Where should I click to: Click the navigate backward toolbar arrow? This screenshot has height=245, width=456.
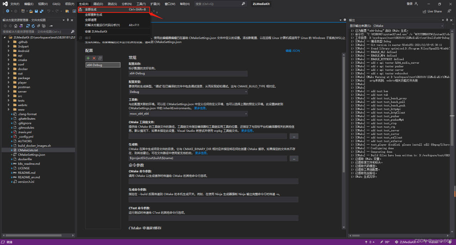[x=7, y=11]
